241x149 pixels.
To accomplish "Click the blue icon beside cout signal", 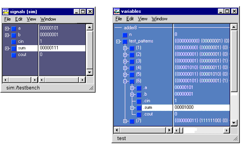I will pos(14,55).
